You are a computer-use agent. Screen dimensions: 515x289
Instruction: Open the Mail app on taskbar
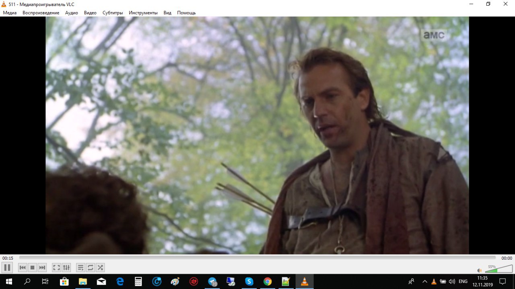pos(101,281)
